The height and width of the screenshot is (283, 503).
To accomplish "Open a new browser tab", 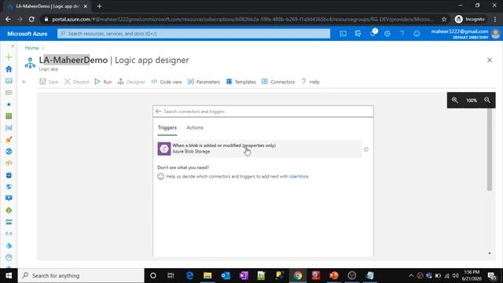I will tap(99, 6).
